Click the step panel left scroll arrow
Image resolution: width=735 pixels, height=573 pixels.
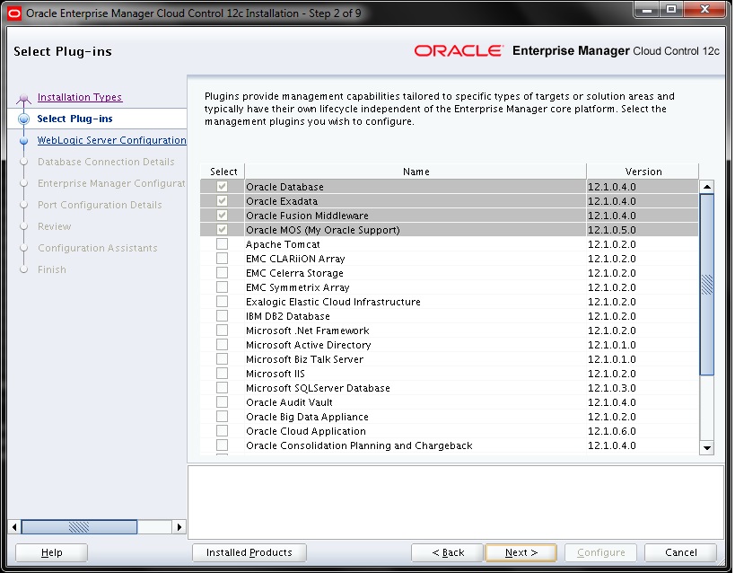pyautogui.click(x=14, y=527)
